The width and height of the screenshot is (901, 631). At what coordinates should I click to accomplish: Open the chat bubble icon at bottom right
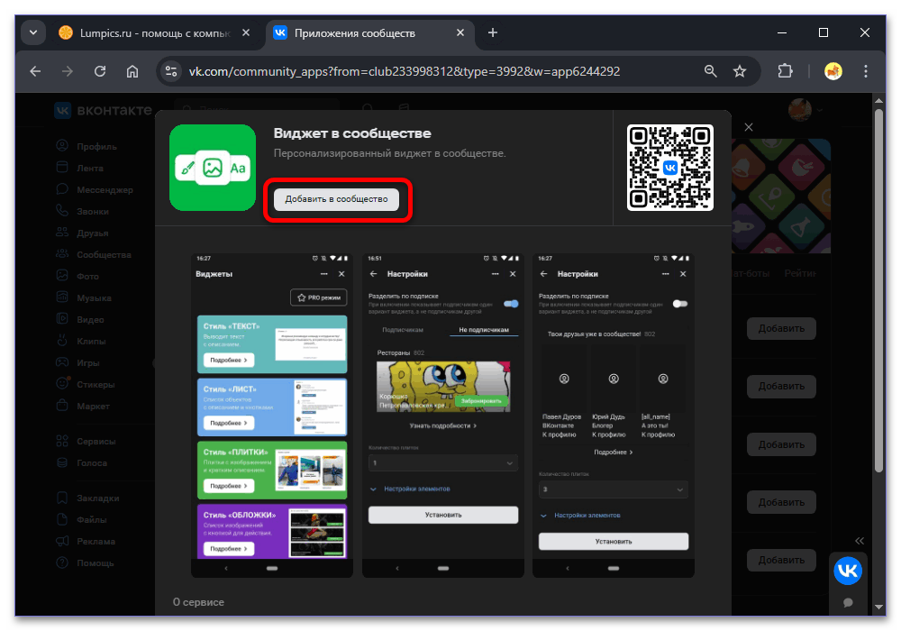tap(848, 602)
